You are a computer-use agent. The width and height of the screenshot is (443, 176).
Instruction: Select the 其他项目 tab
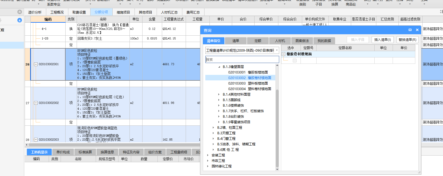click(146, 12)
